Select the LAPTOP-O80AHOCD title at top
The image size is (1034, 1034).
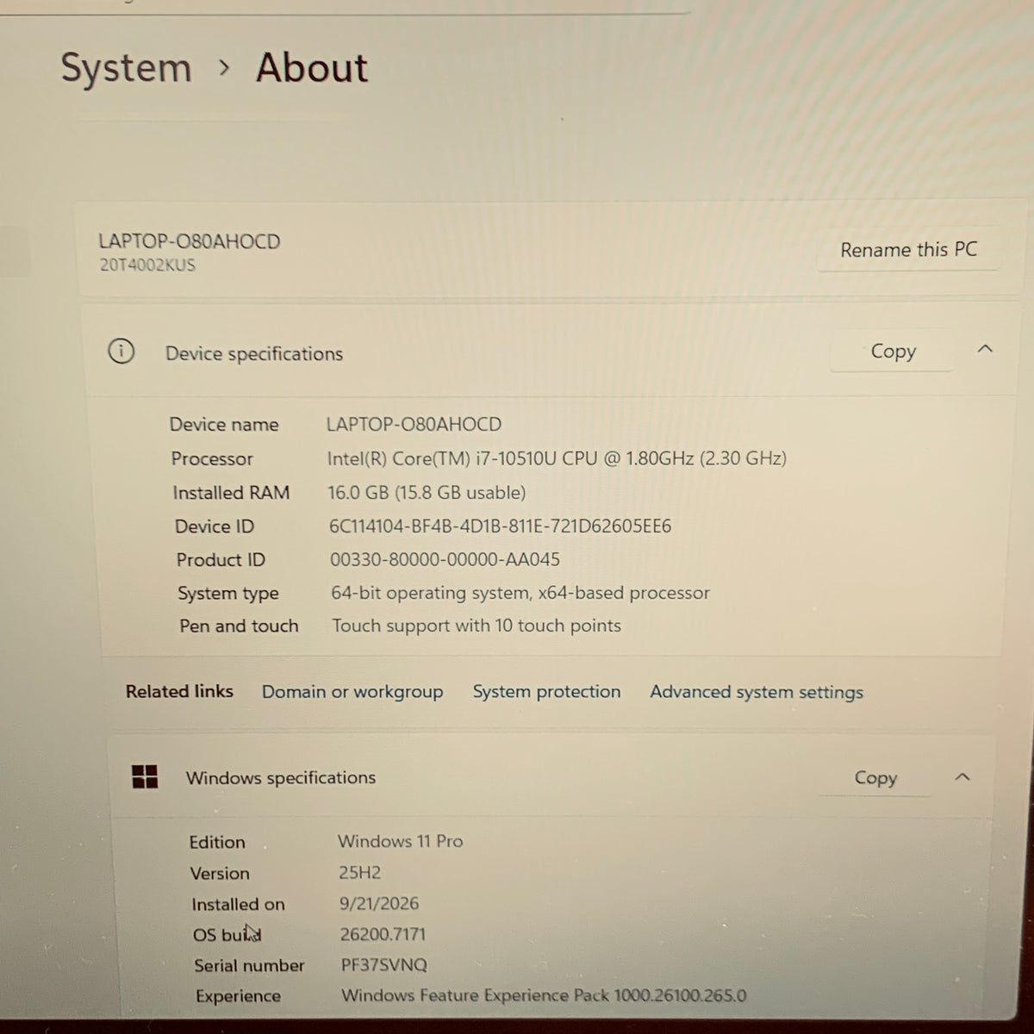click(189, 241)
